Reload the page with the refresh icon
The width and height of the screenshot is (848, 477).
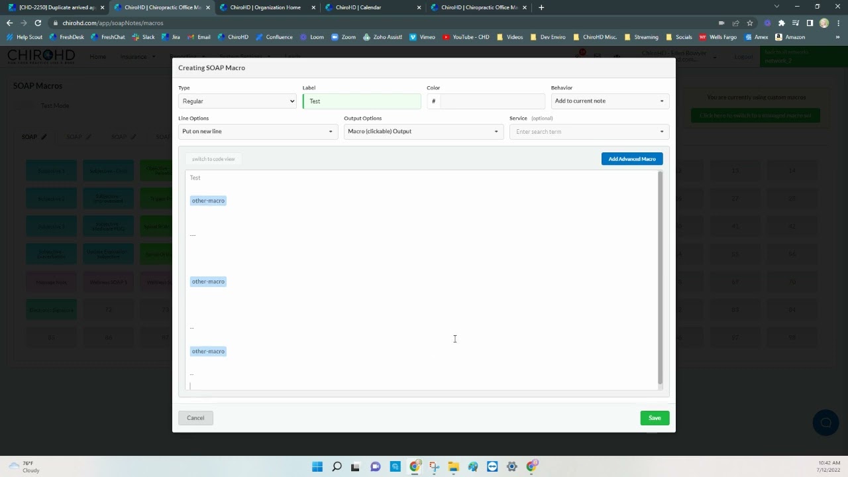coord(38,23)
